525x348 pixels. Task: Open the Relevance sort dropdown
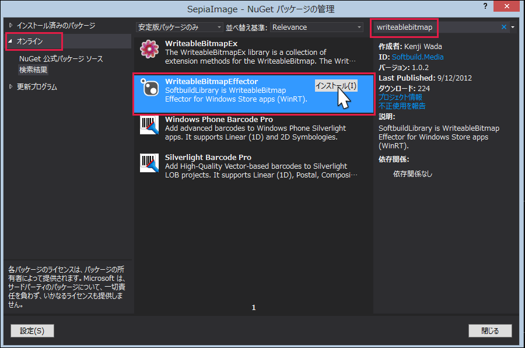pyautogui.click(x=316, y=27)
